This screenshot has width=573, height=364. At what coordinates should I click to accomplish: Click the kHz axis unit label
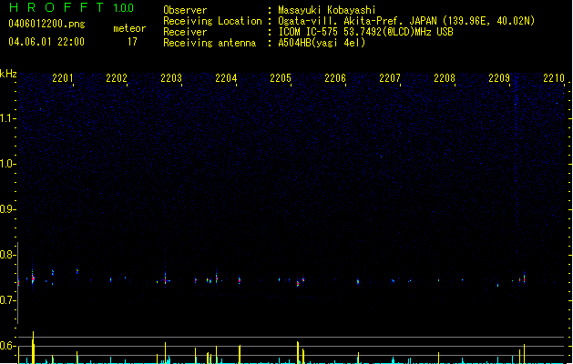click(x=8, y=74)
